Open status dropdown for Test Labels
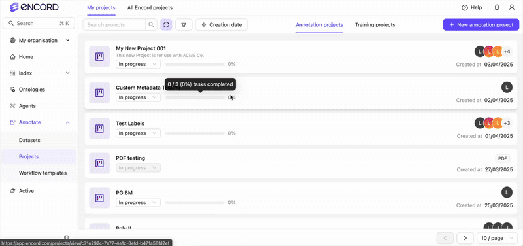 click(x=138, y=133)
